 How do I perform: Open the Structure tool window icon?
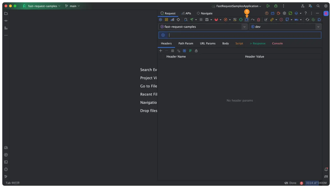6,28
